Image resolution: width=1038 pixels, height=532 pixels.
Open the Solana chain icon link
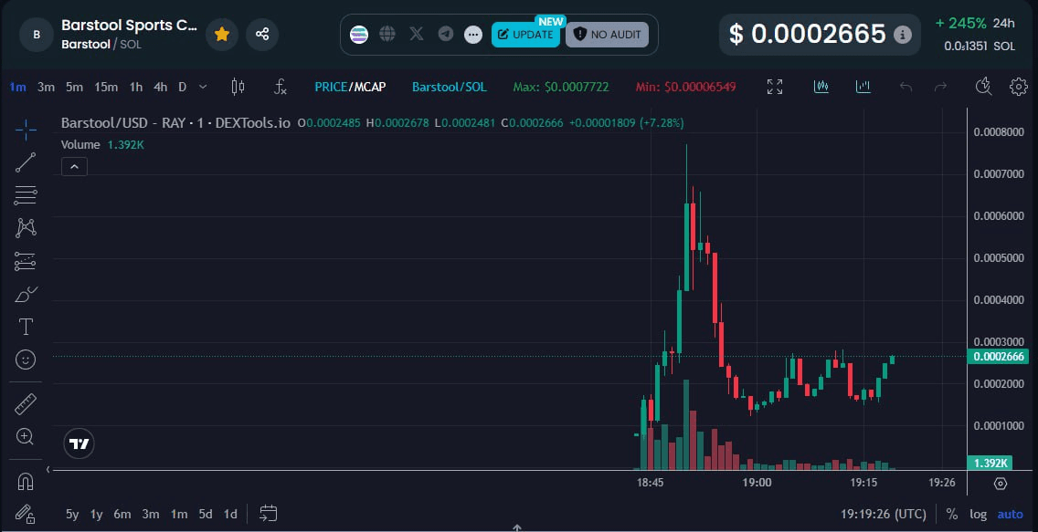(x=359, y=35)
